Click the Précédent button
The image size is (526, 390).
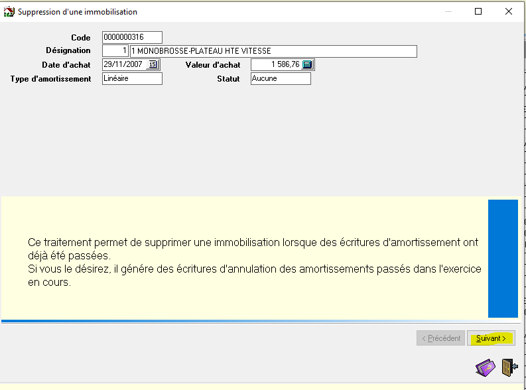coord(441,338)
